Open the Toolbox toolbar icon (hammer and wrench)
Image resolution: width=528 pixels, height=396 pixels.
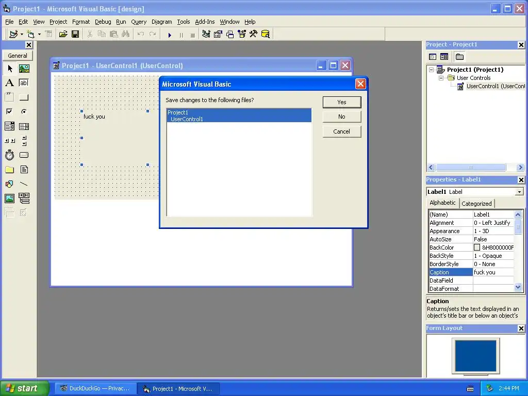(x=254, y=34)
